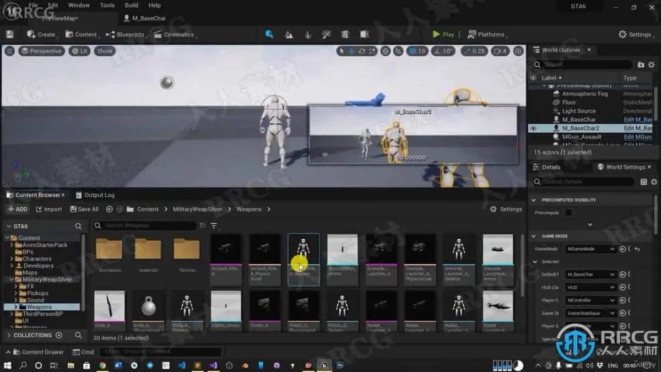Select the rotate gizmo tool
Image resolution: width=661 pixels, height=372 pixels.
(362, 51)
